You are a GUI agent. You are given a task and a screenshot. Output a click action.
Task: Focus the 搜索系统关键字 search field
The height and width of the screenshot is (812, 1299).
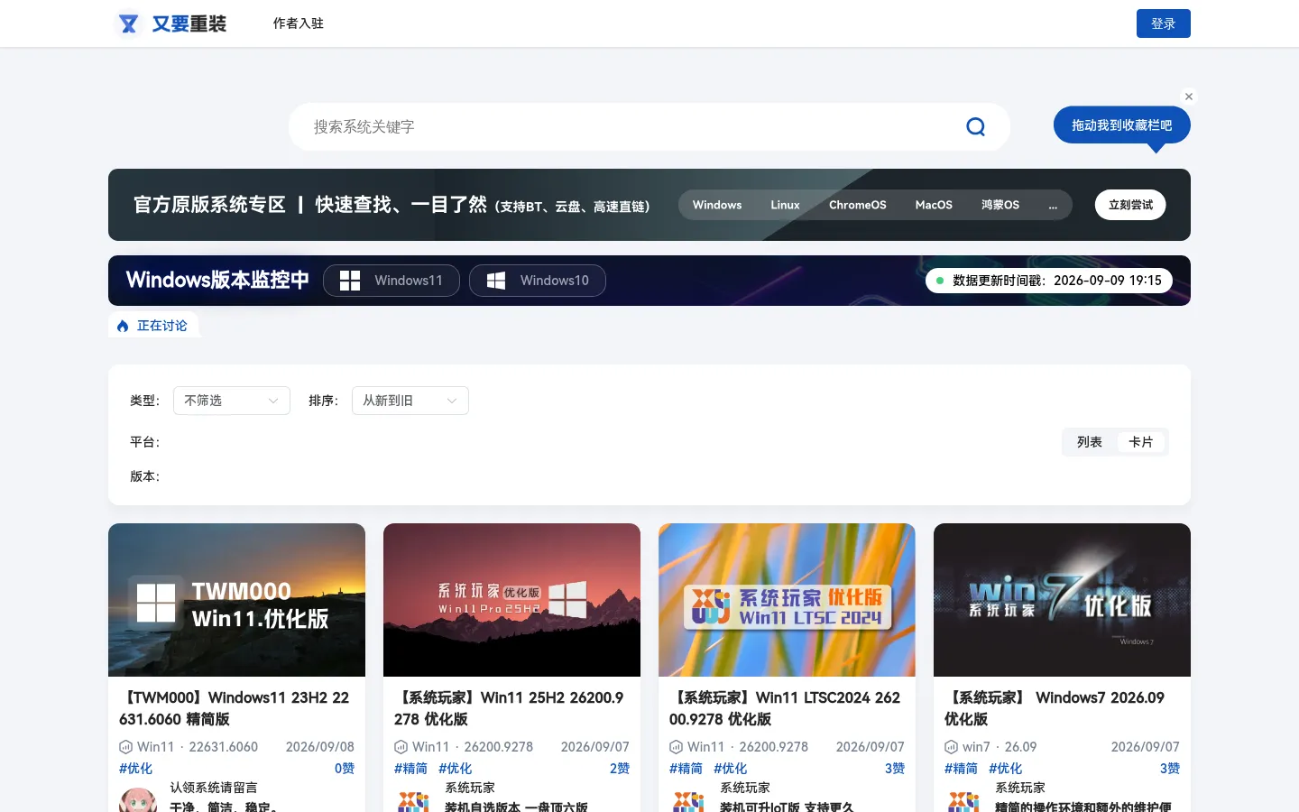point(631,127)
